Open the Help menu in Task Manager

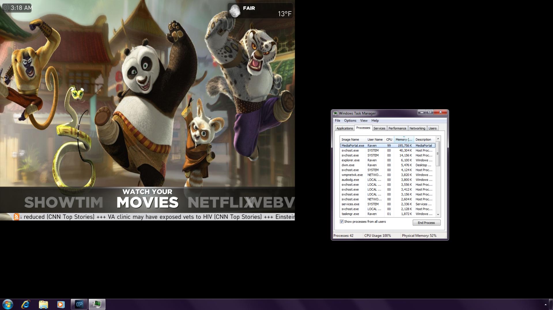click(375, 121)
